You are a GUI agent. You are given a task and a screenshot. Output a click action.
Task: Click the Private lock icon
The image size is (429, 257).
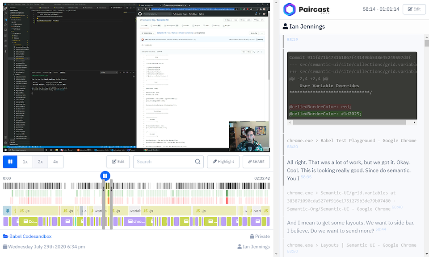[252, 237]
